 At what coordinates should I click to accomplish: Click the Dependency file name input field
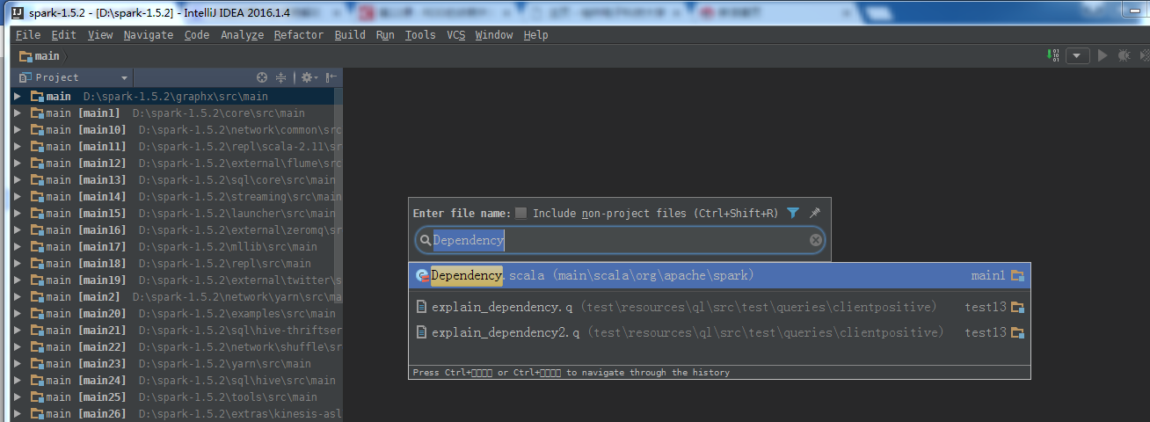click(620, 240)
